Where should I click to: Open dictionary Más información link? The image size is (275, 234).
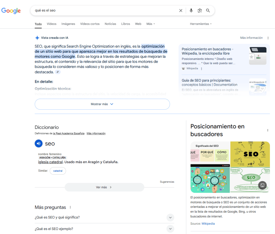pos(96,134)
